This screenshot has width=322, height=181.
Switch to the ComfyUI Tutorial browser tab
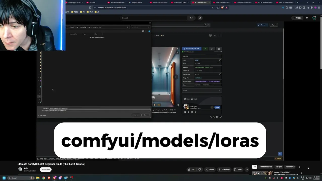pyautogui.click(x=243, y=3)
